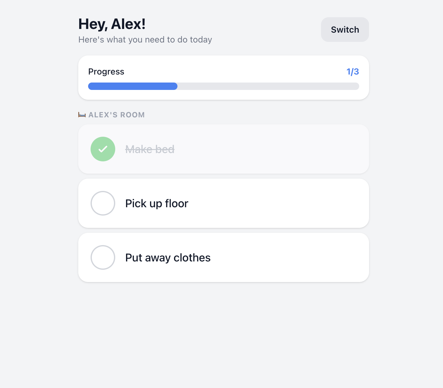The width and height of the screenshot is (443, 388).
Task: Click the white check symbol inside green circle
Action: coord(103,149)
